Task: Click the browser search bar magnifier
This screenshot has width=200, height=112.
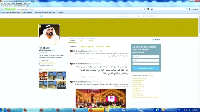Action: 186,9
